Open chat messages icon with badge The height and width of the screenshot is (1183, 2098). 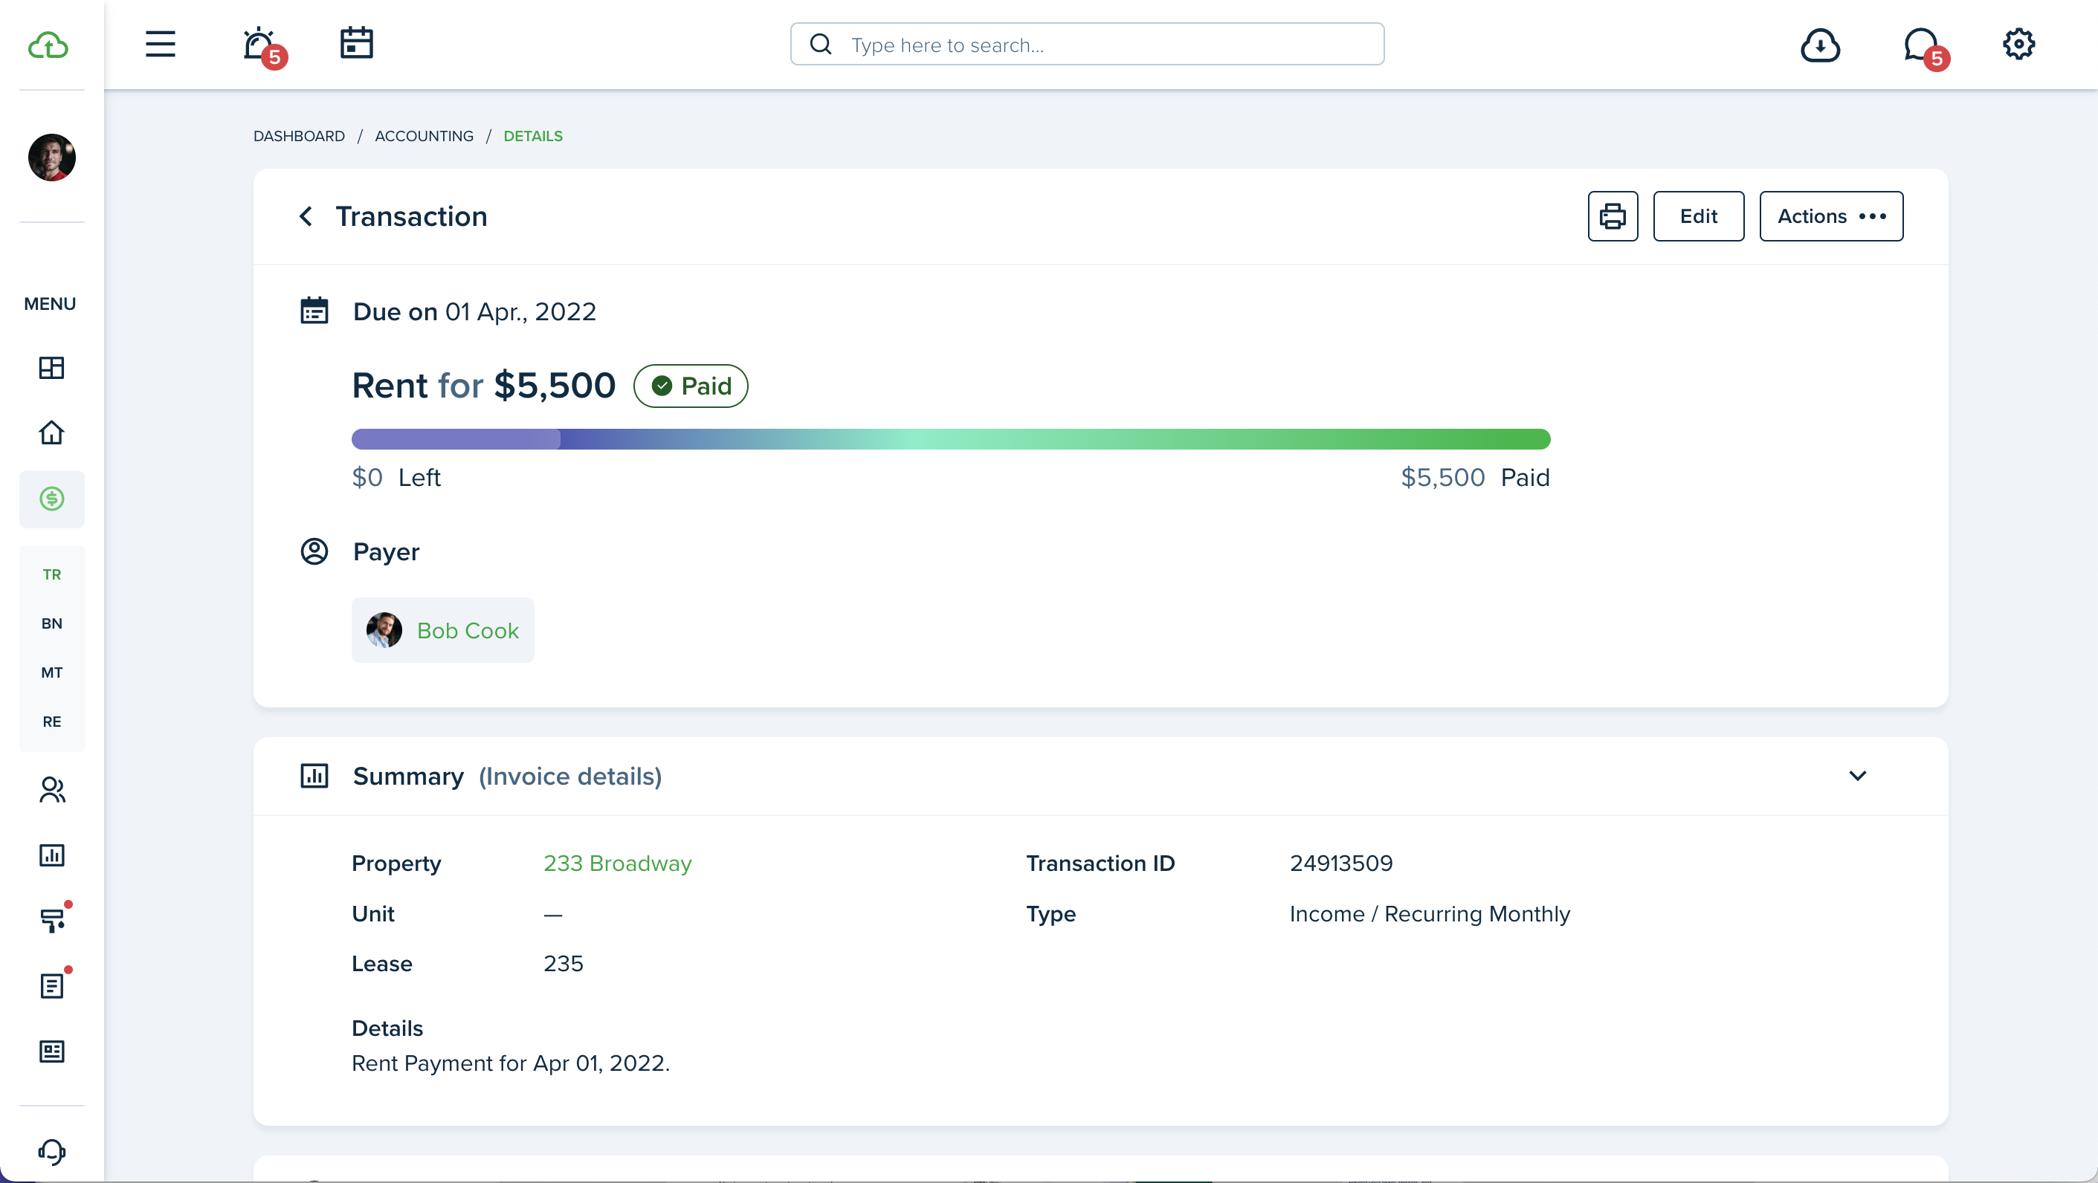[1920, 45]
